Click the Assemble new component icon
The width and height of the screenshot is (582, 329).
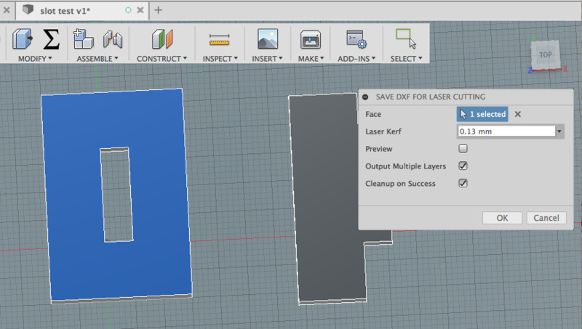tap(84, 39)
